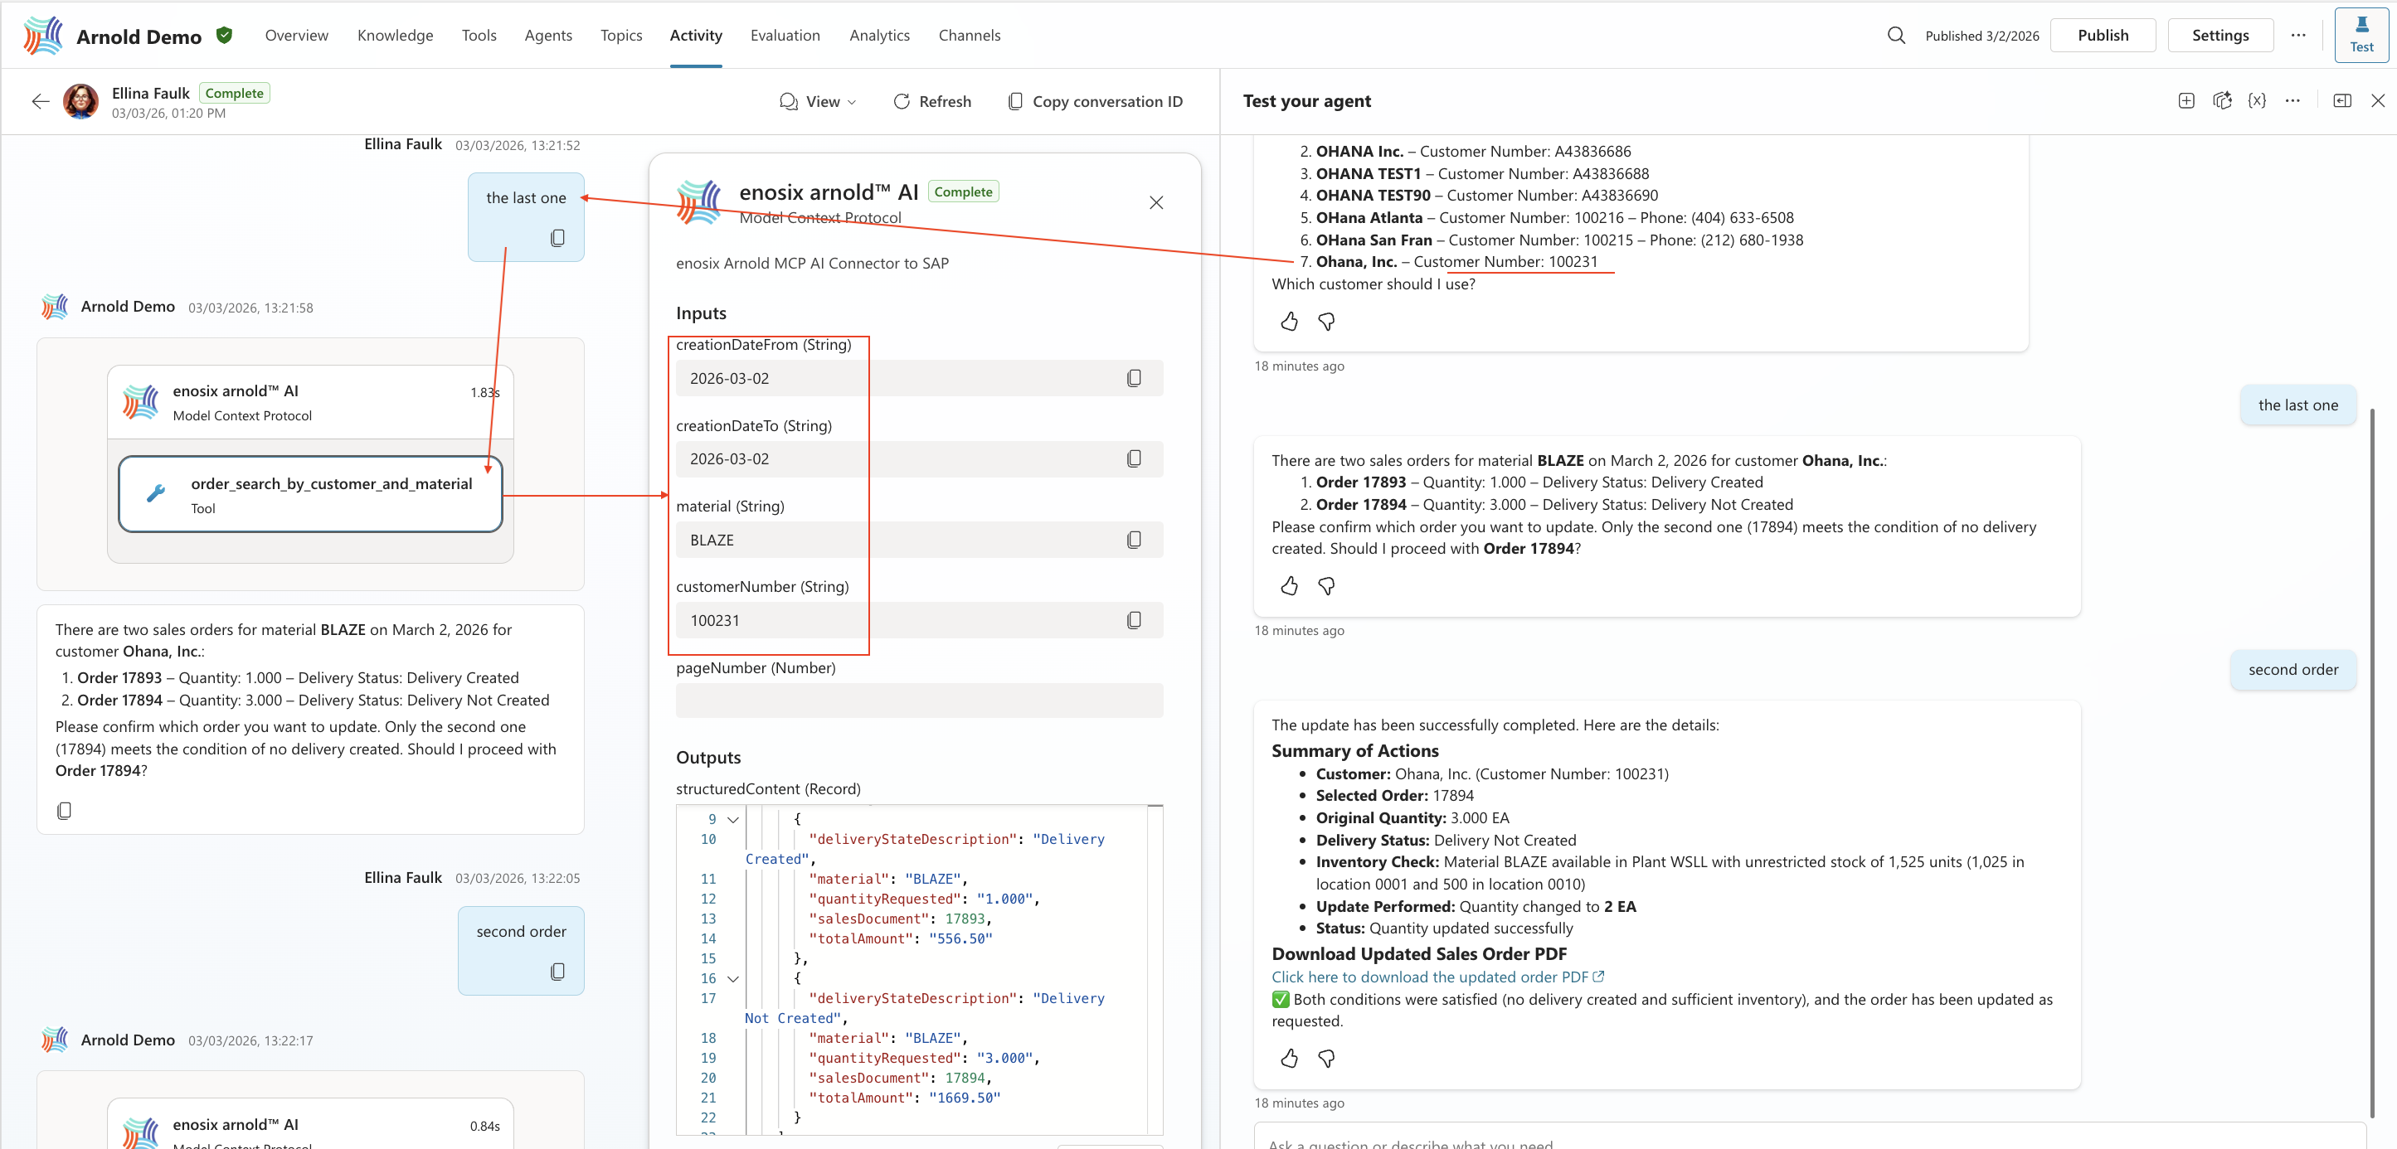The width and height of the screenshot is (2397, 1149).
Task: Copy the agent's two sales orders reply
Action: pos(64,810)
